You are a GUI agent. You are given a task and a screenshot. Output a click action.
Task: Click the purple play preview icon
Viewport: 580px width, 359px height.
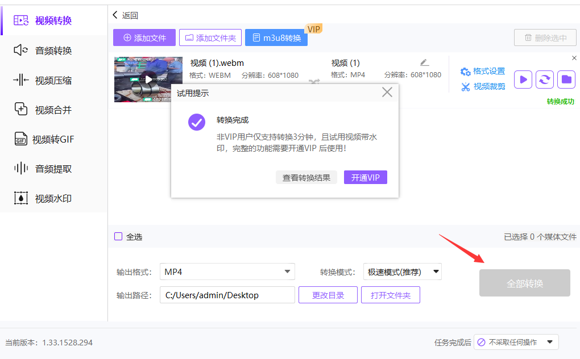(523, 80)
